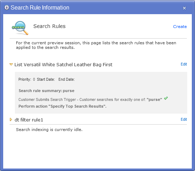
Task: Edit the dt filter rule1 rule
Action: pos(184,119)
